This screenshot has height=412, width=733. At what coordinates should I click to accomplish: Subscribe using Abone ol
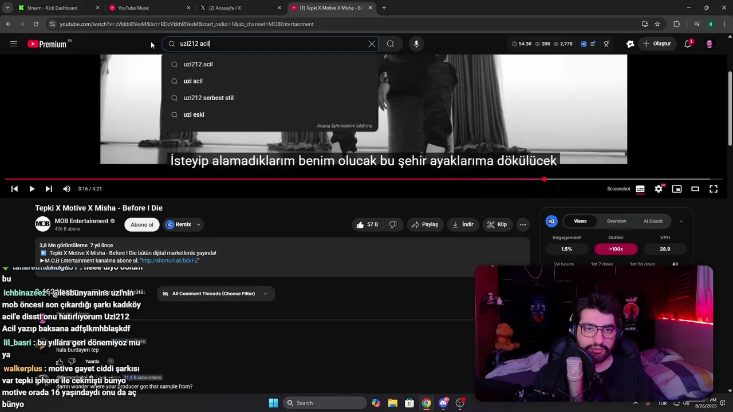142,225
